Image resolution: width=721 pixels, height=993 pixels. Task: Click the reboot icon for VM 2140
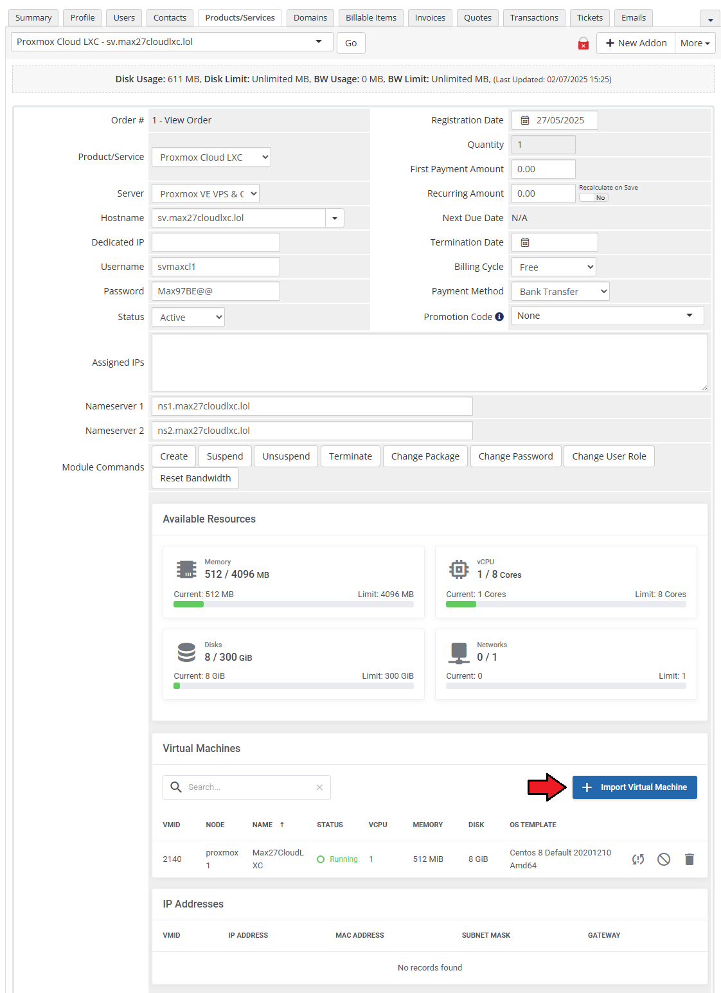pos(638,859)
